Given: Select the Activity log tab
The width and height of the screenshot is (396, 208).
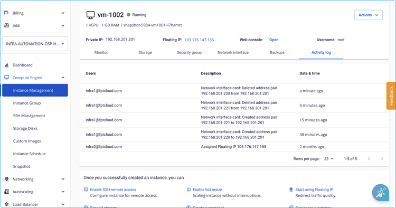Looking at the screenshot, I should click(x=321, y=52).
